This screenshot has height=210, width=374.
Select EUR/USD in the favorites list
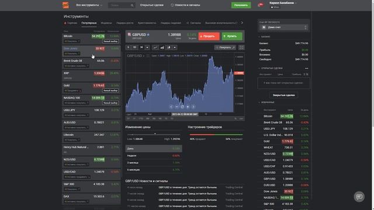tap(283, 185)
